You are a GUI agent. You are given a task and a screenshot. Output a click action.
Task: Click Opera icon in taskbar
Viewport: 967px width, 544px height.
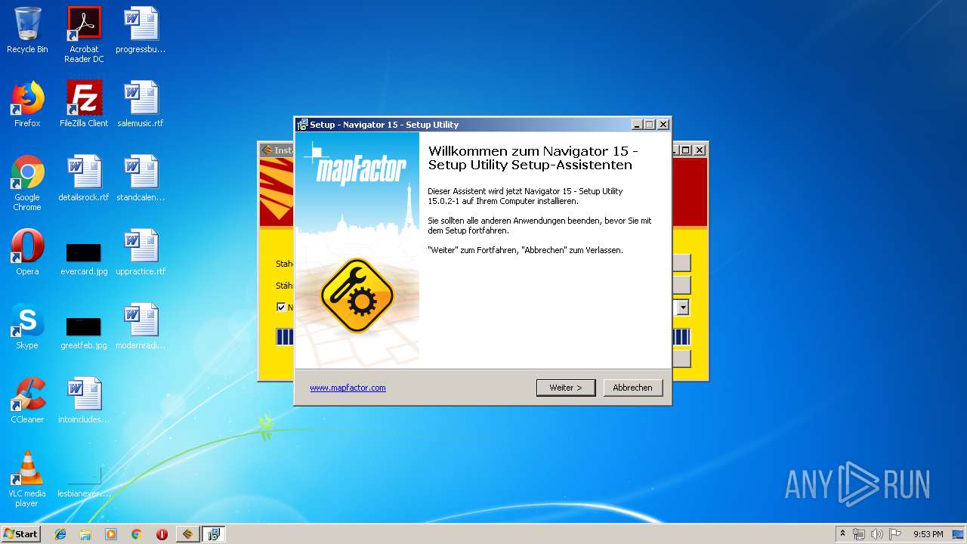pyautogui.click(x=162, y=534)
